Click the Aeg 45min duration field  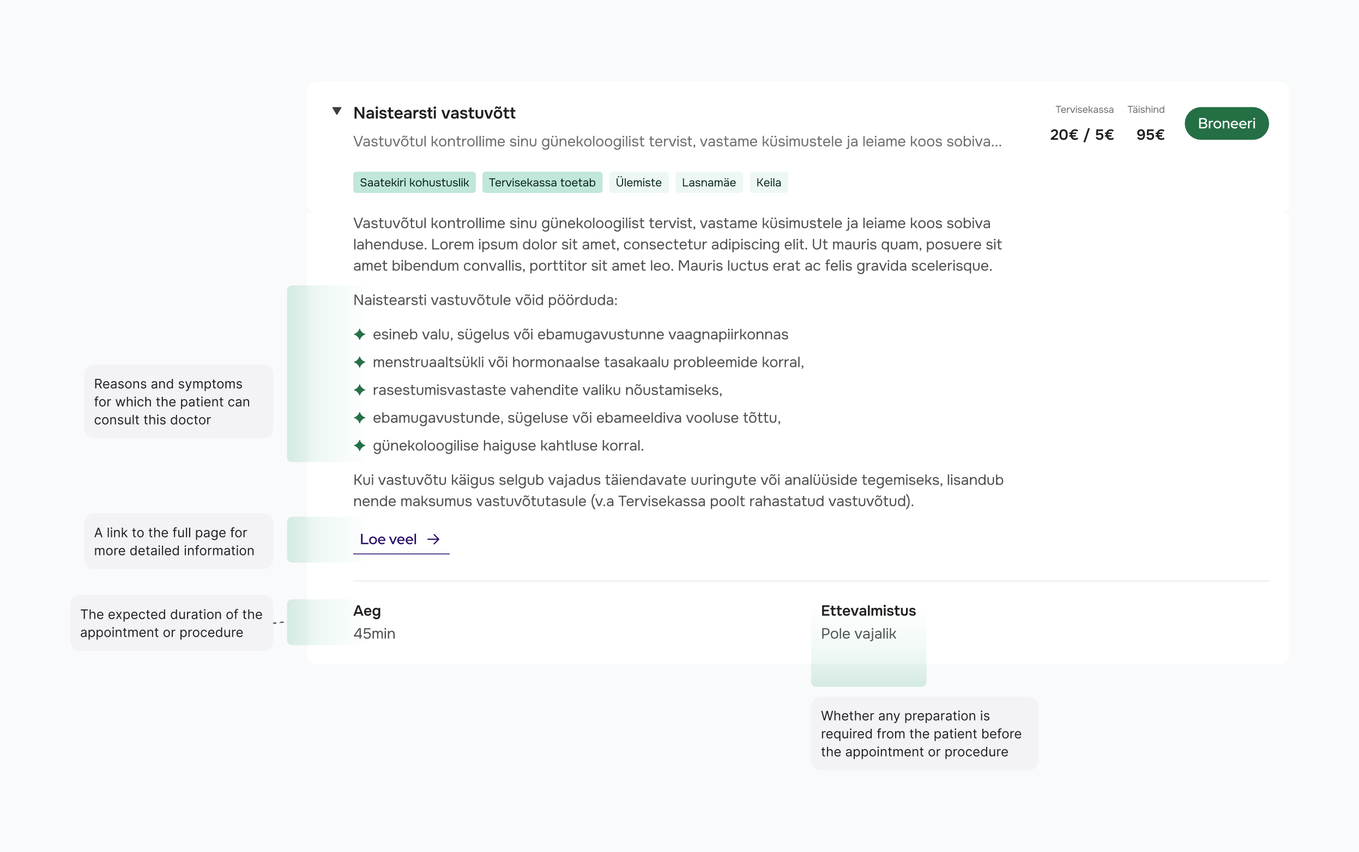point(374,622)
